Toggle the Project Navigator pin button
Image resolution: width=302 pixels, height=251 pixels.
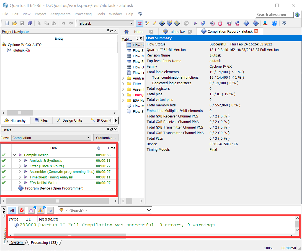point(108,31)
